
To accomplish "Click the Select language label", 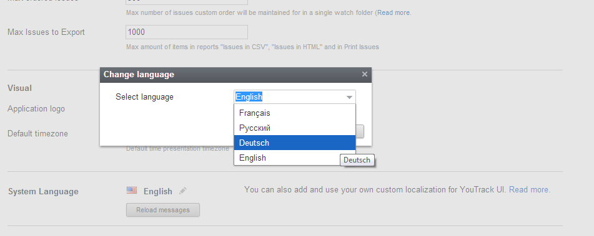I will click(x=144, y=97).
